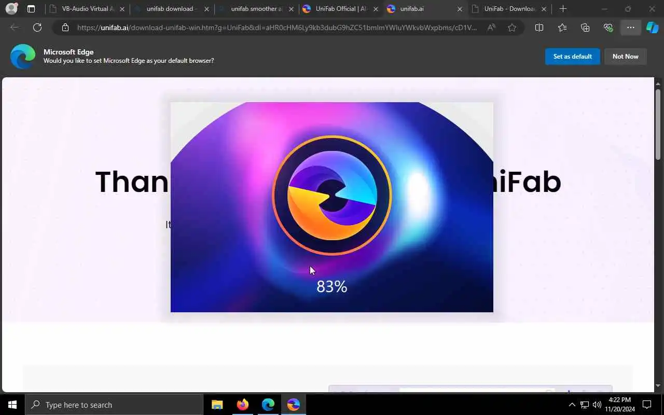Open the Favorites list
Screen dimensions: 664x415
click(x=562, y=27)
